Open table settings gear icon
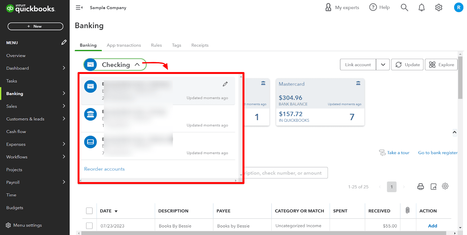 [x=445, y=186]
